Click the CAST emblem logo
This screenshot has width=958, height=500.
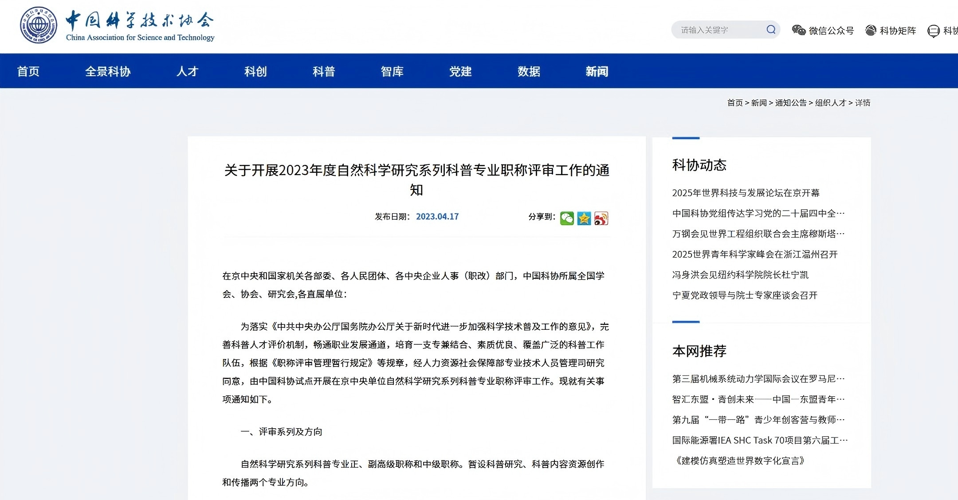(39, 25)
